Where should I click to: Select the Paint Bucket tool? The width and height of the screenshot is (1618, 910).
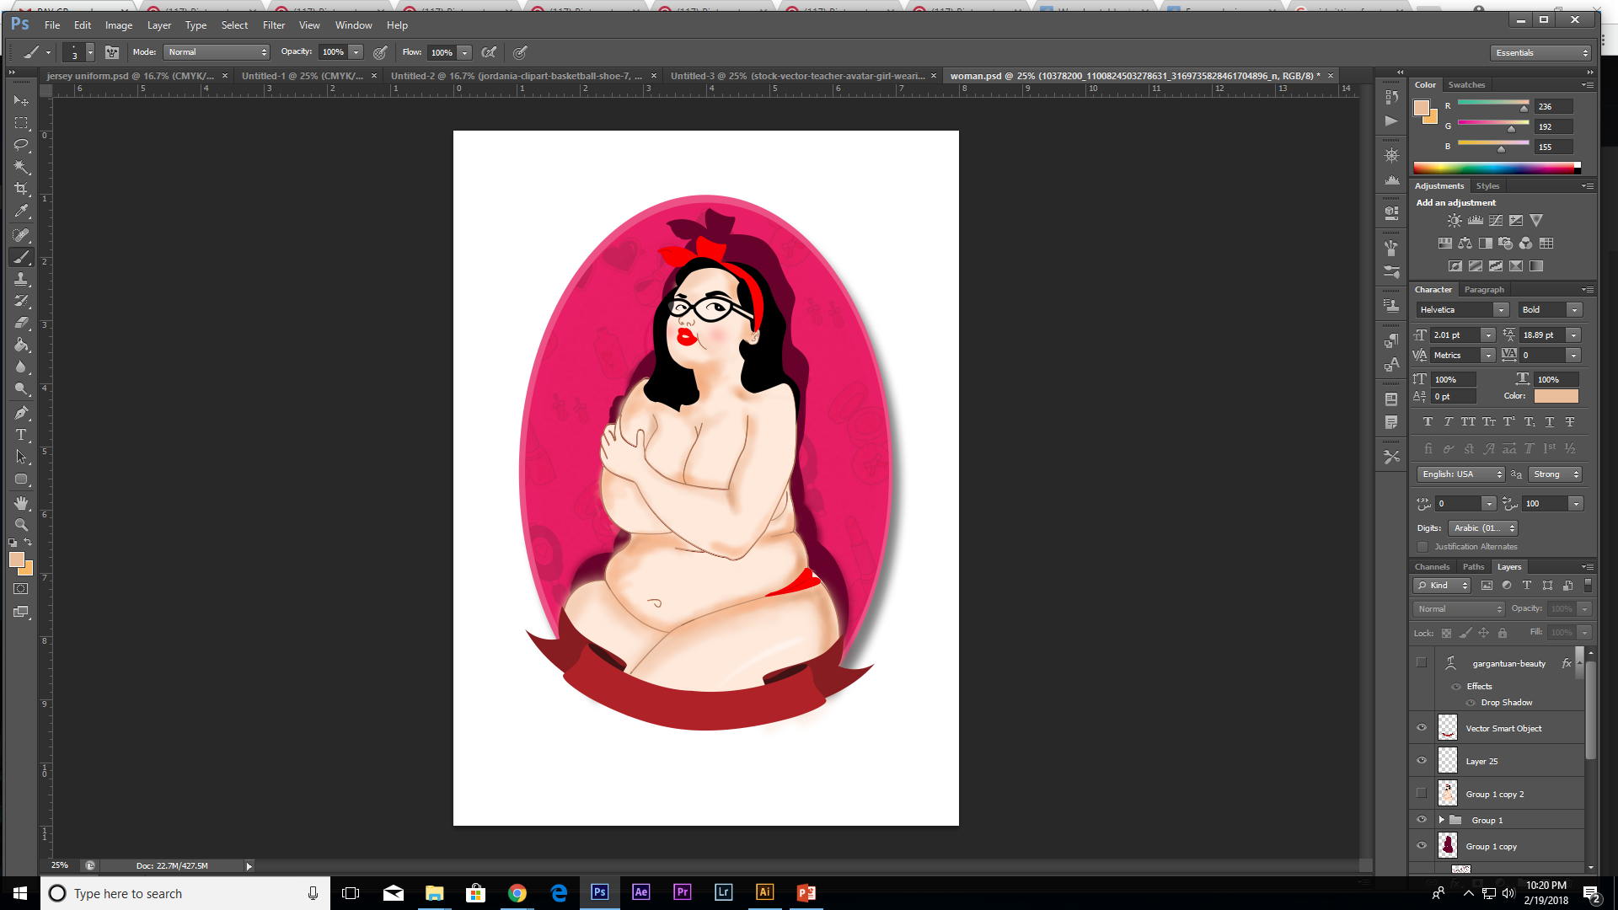21,345
